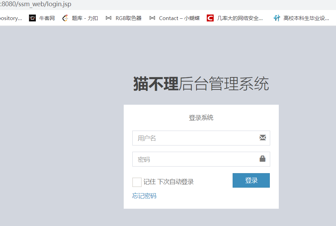Click the address bar URL login.jsp
336x226 pixels.
click(35, 4)
